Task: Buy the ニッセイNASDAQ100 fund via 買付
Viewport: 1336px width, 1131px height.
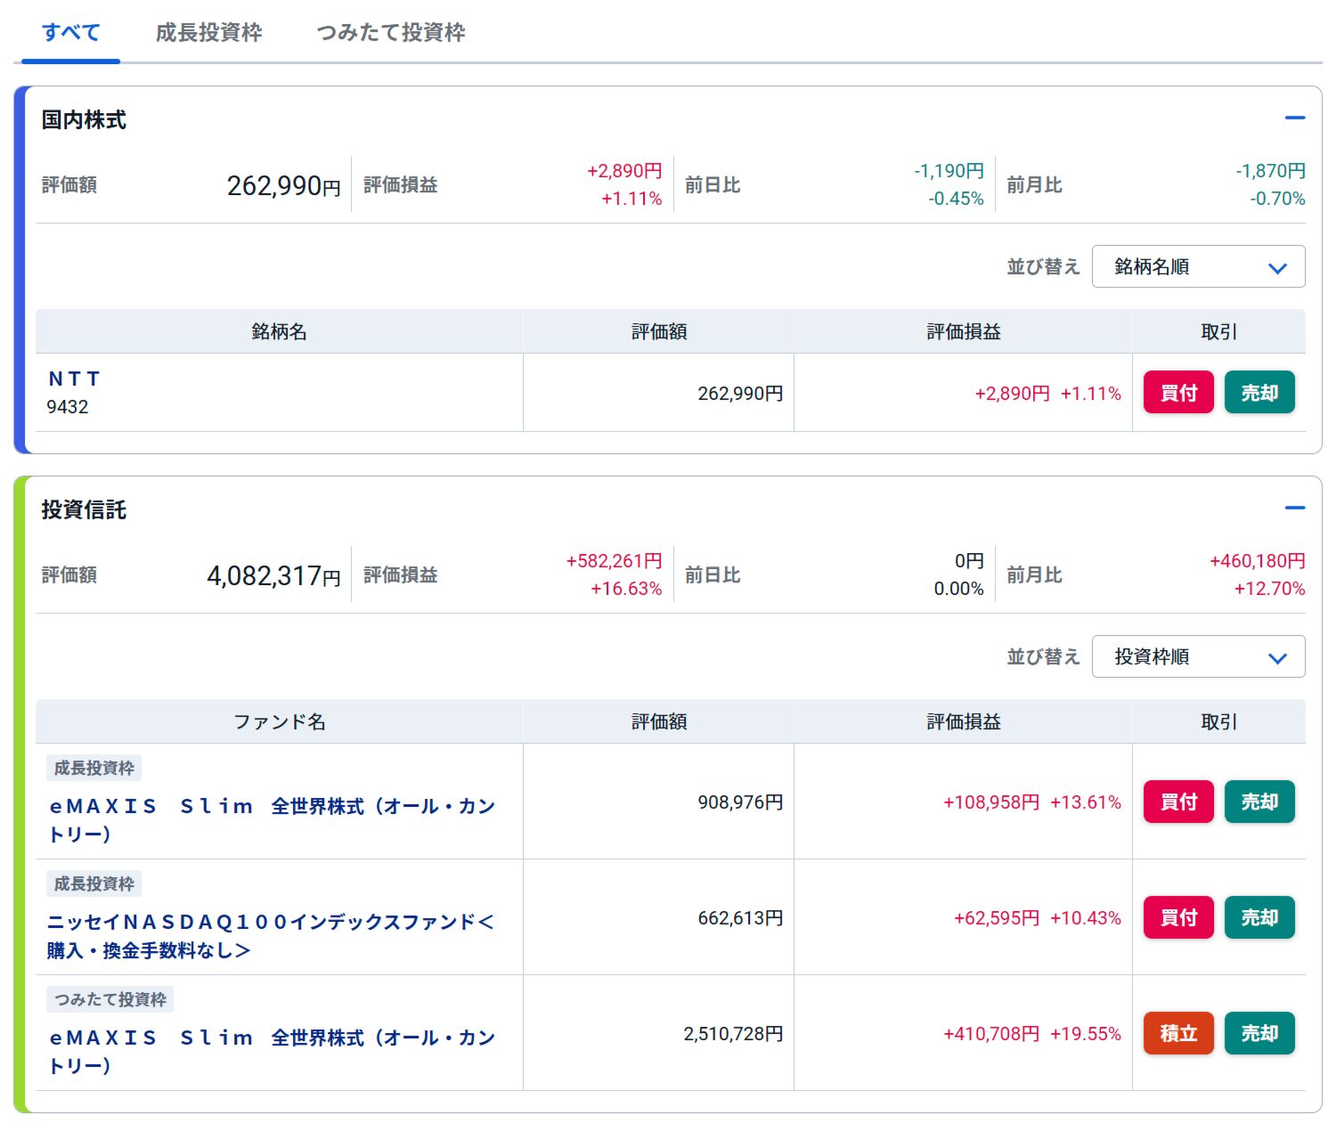Action: (1177, 917)
